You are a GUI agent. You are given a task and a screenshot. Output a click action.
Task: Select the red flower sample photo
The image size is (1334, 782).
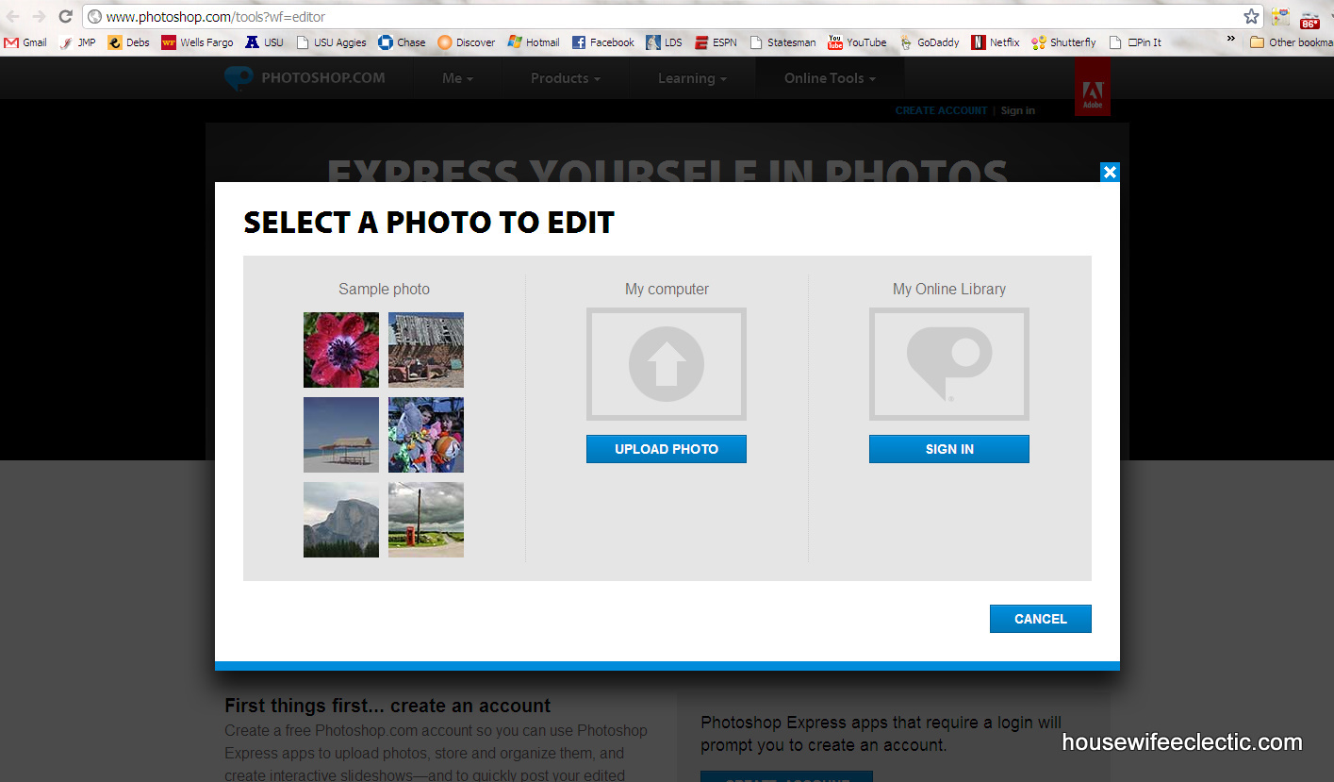coord(341,350)
